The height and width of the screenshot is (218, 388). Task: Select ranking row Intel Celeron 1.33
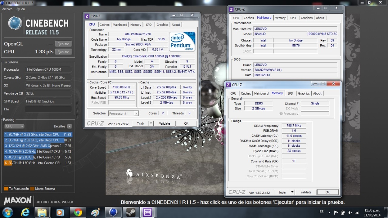(38, 163)
